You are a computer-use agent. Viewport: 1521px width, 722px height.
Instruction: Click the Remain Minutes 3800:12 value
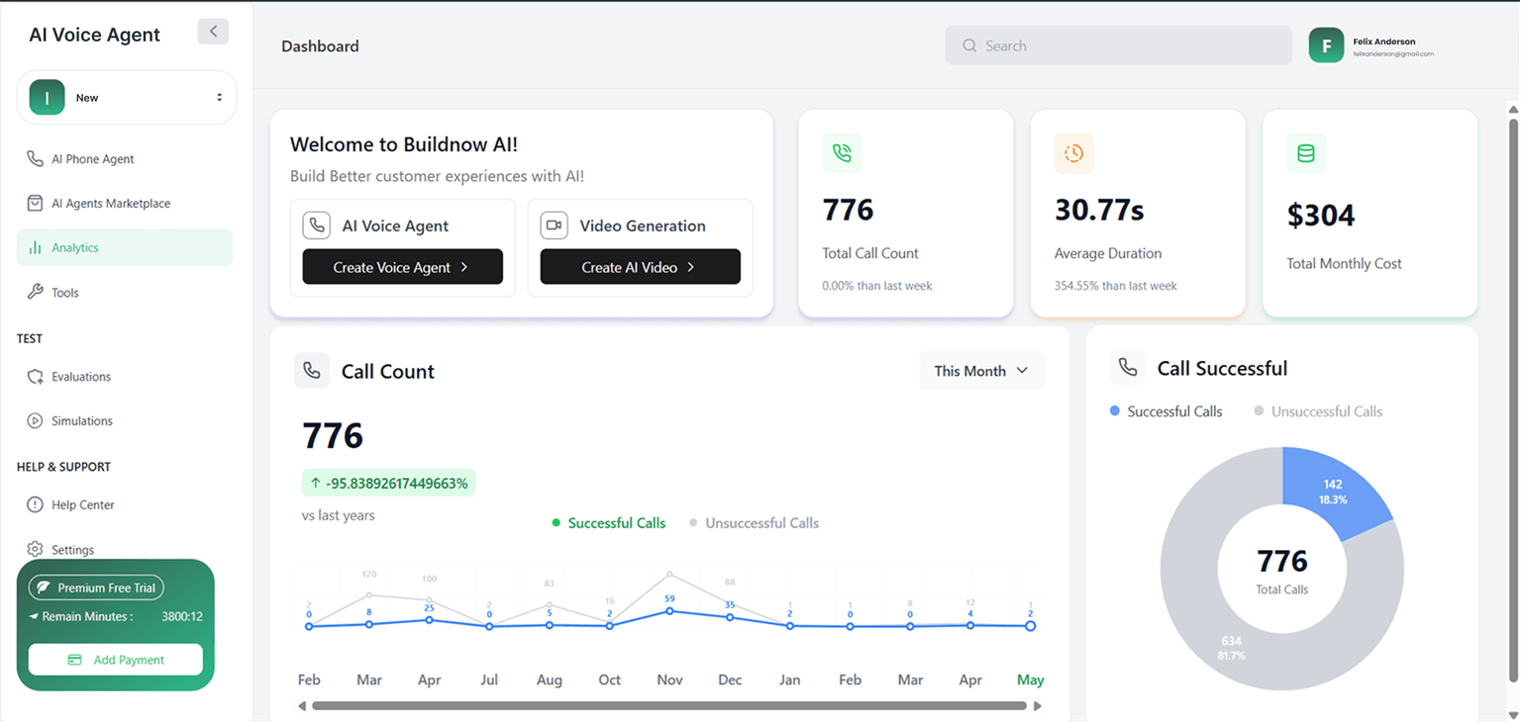pos(182,616)
